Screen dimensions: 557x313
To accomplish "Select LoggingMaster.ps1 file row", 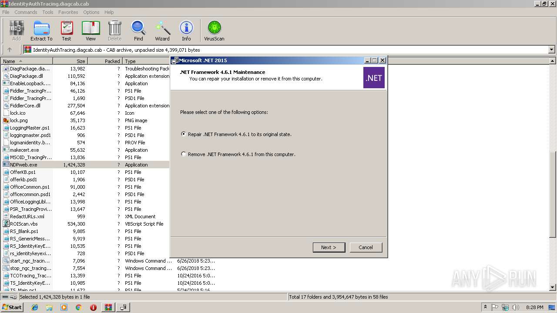I will click(x=85, y=128).
